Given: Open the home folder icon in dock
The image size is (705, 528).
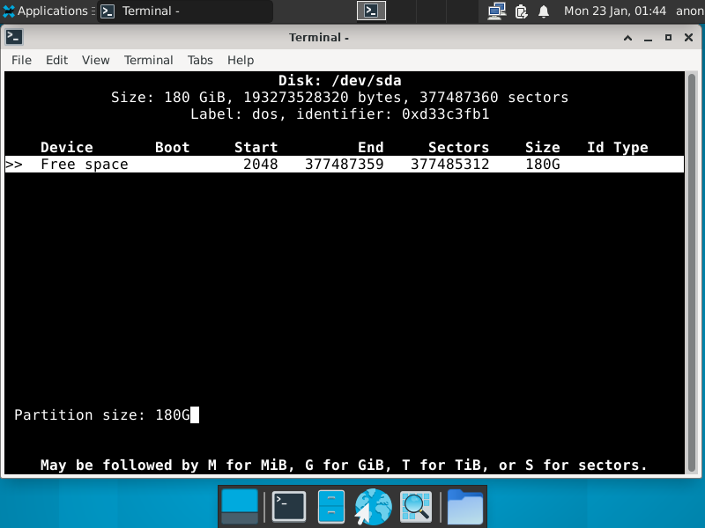Looking at the screenshot, I should [x=465, y=507].
